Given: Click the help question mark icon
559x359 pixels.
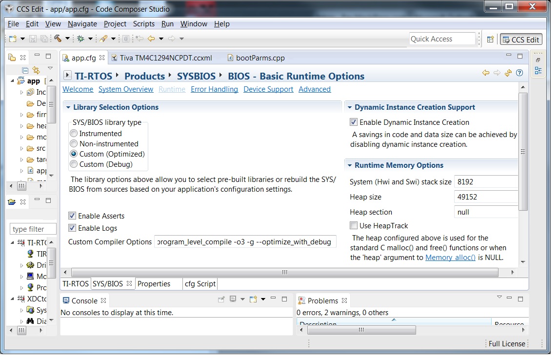Looking at the screenshot, I should point(520,73).
